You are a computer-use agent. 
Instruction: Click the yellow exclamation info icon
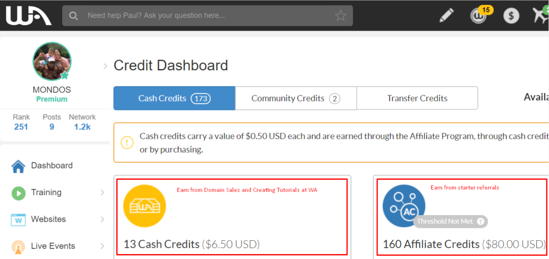tap(127, 143)
